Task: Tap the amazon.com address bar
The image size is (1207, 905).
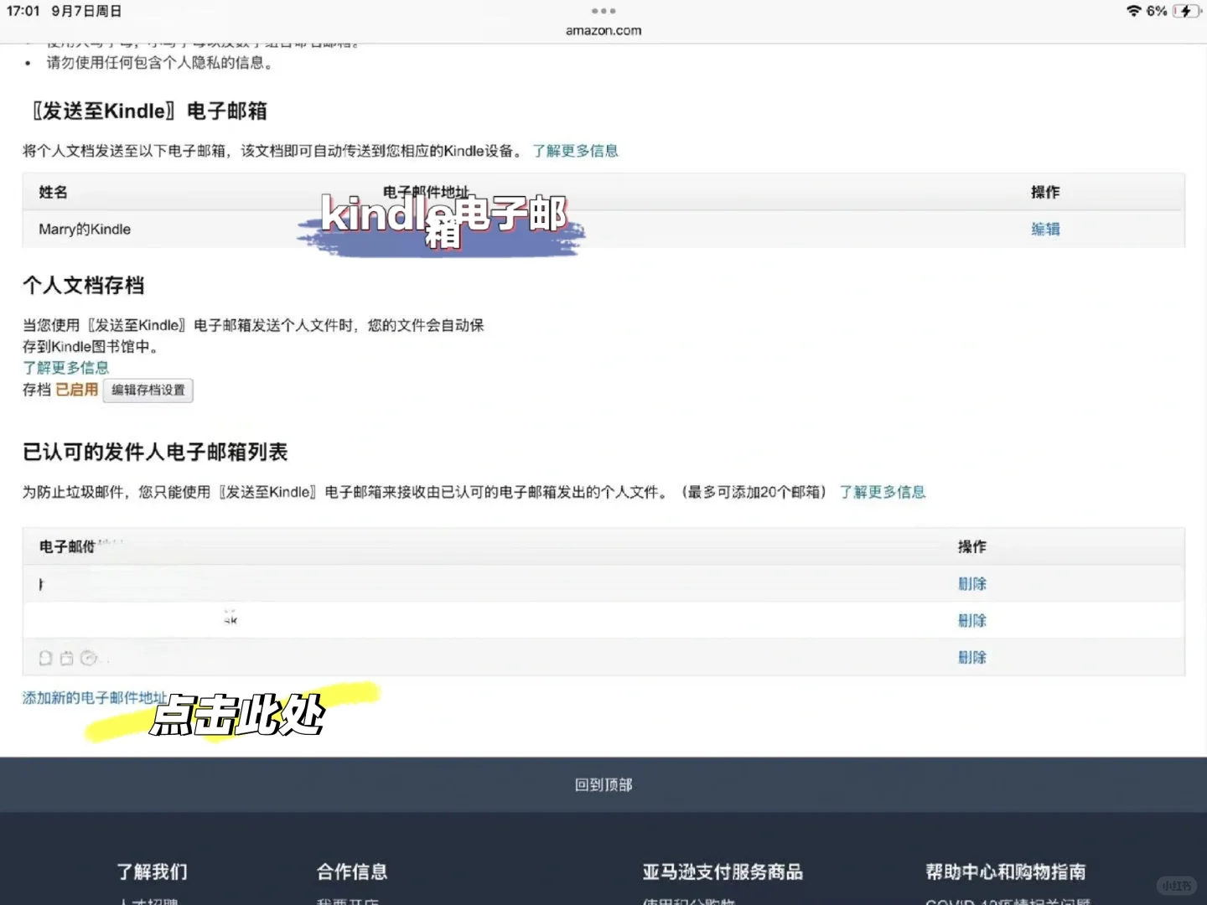Action: (603, 31)
